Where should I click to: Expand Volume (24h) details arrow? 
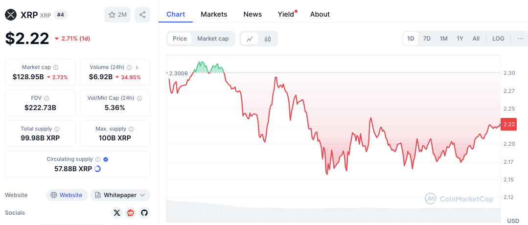137,67
